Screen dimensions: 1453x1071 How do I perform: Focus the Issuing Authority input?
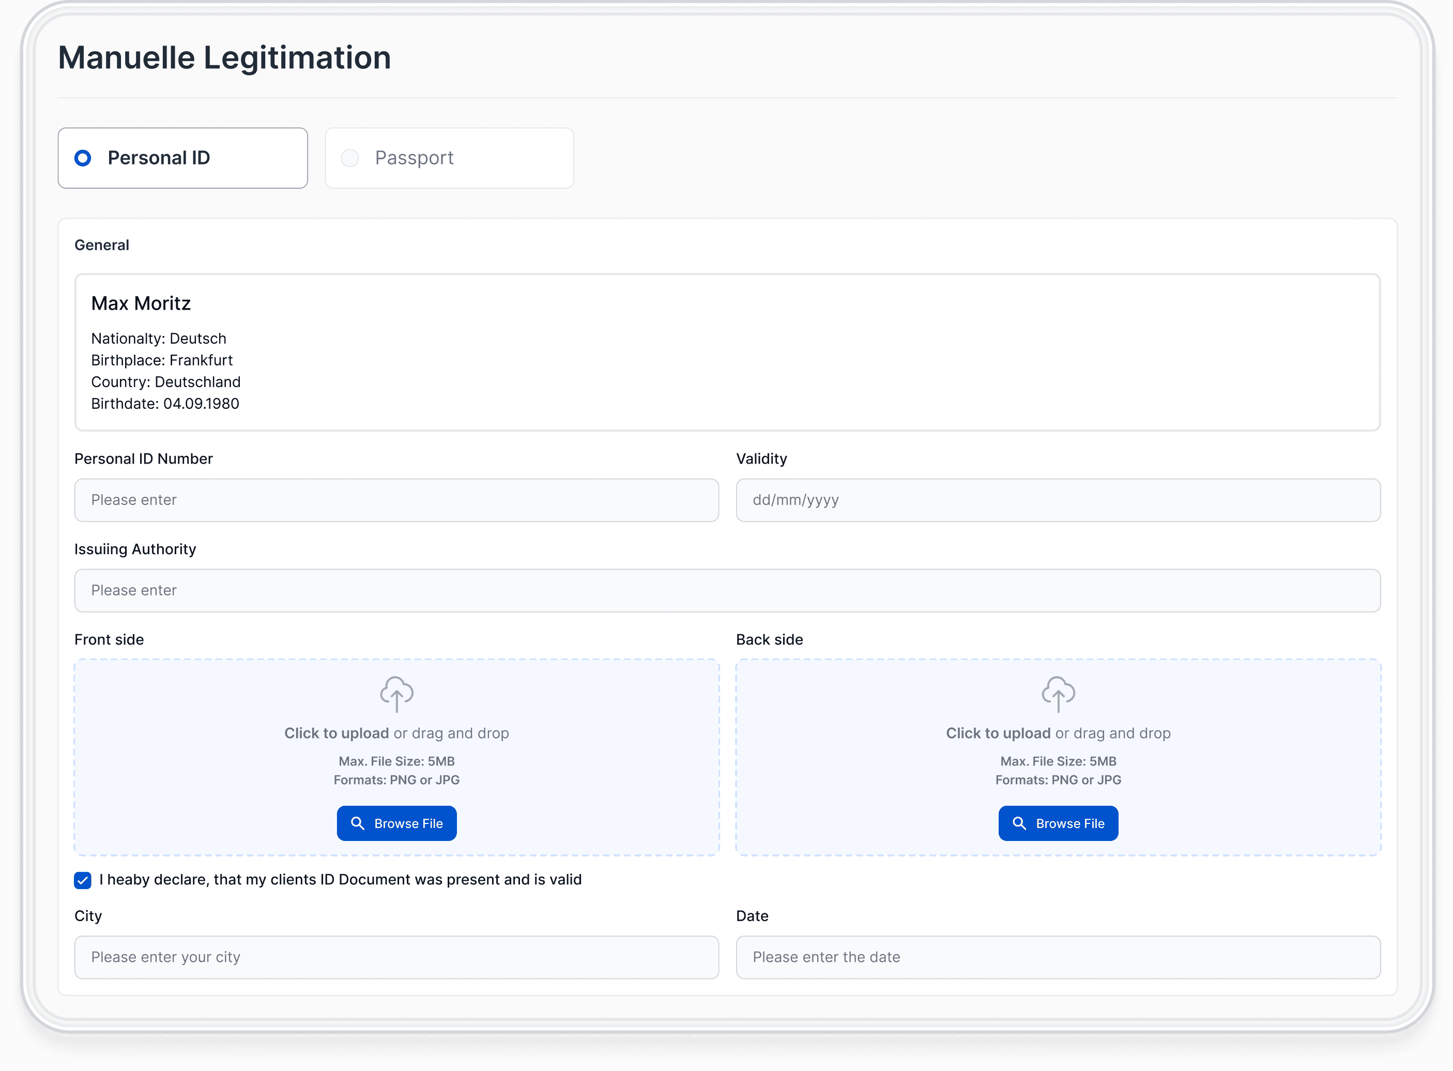pyautogui.click(x=727, y=591)
